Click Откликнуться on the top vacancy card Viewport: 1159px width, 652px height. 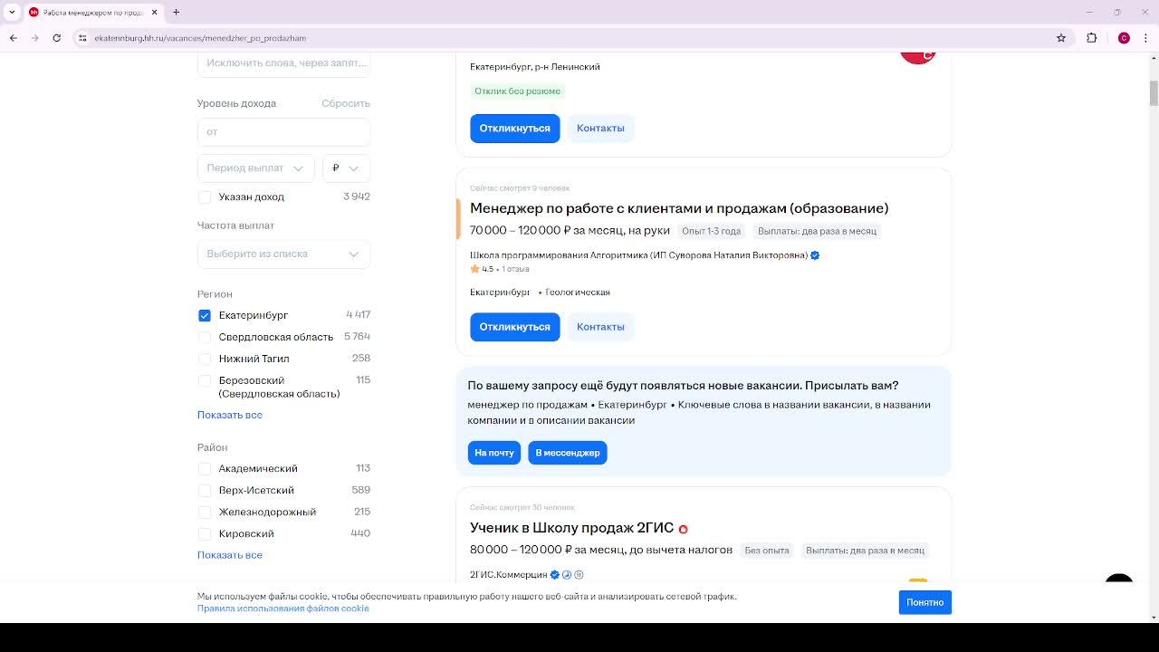point(514,129)
